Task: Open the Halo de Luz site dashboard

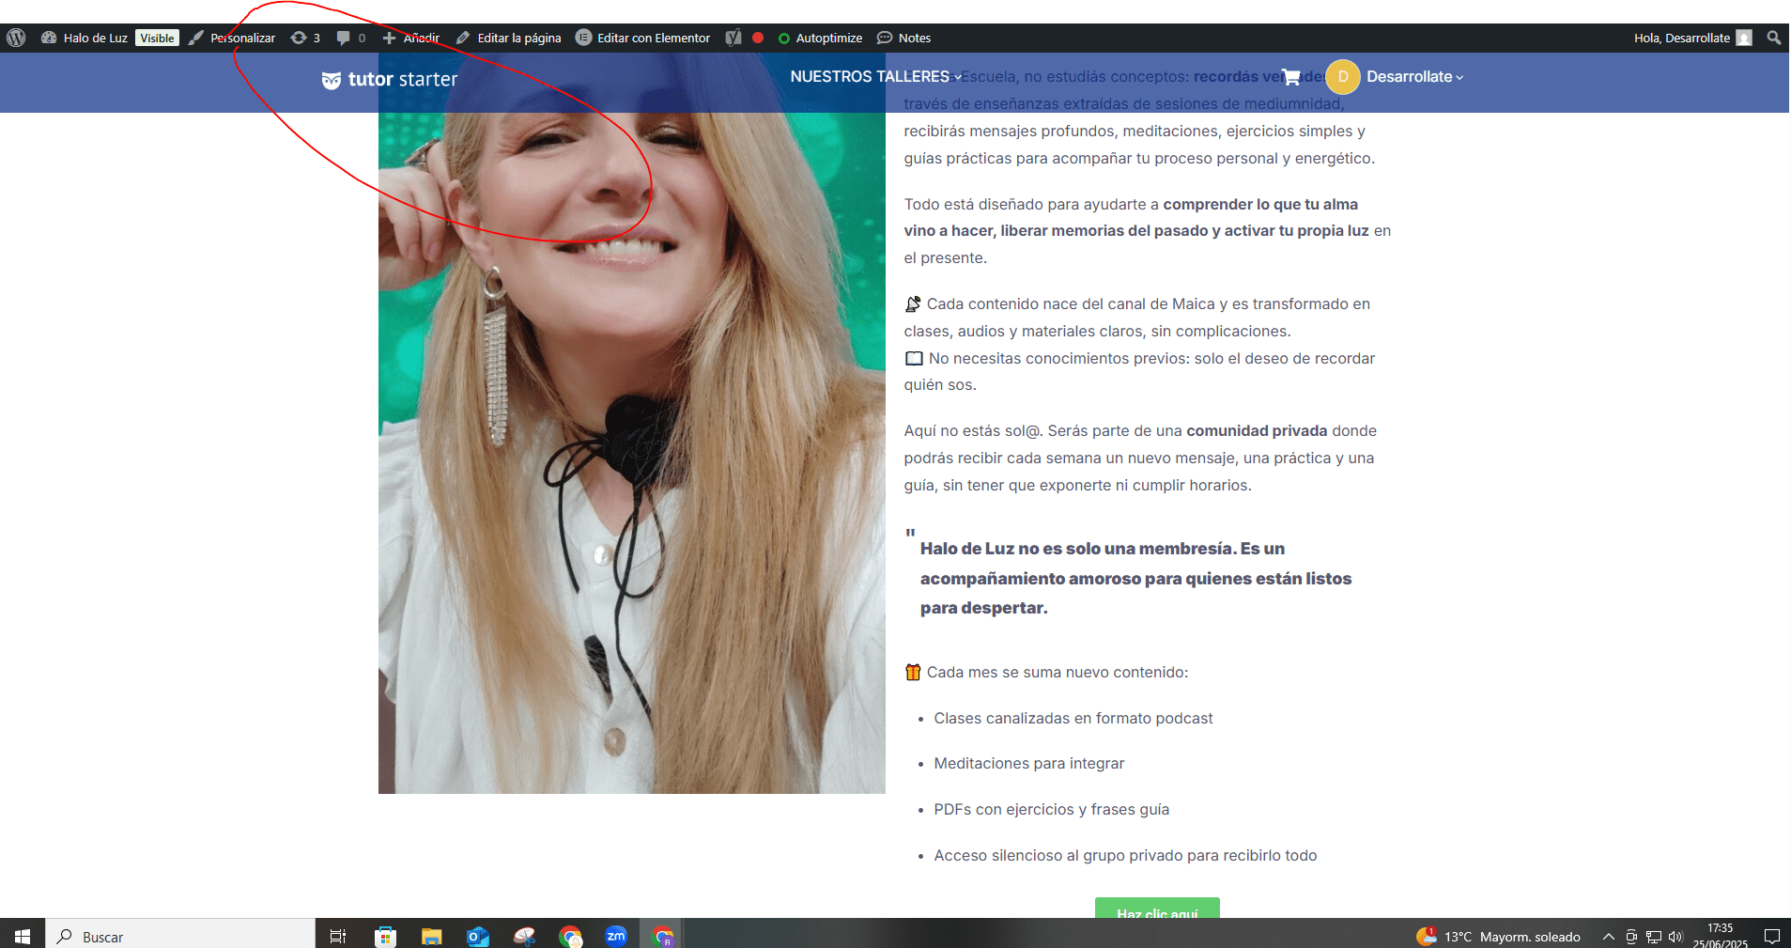Action: [x=85, y=38]
